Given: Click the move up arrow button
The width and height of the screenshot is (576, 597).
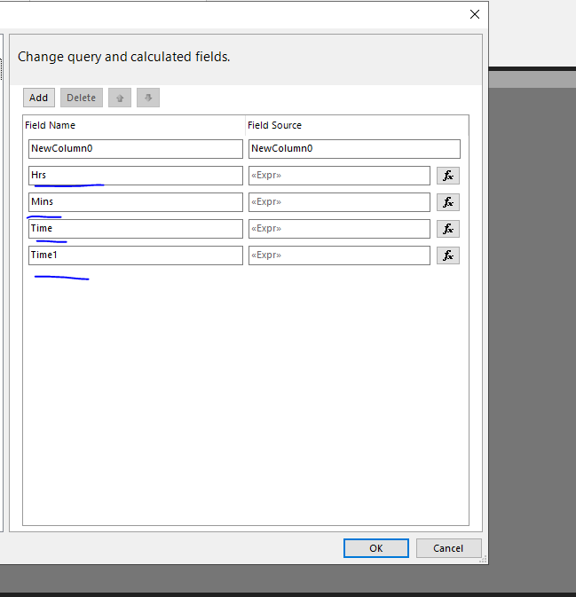Looking at the screenshot, I should (x=120, y=98).
